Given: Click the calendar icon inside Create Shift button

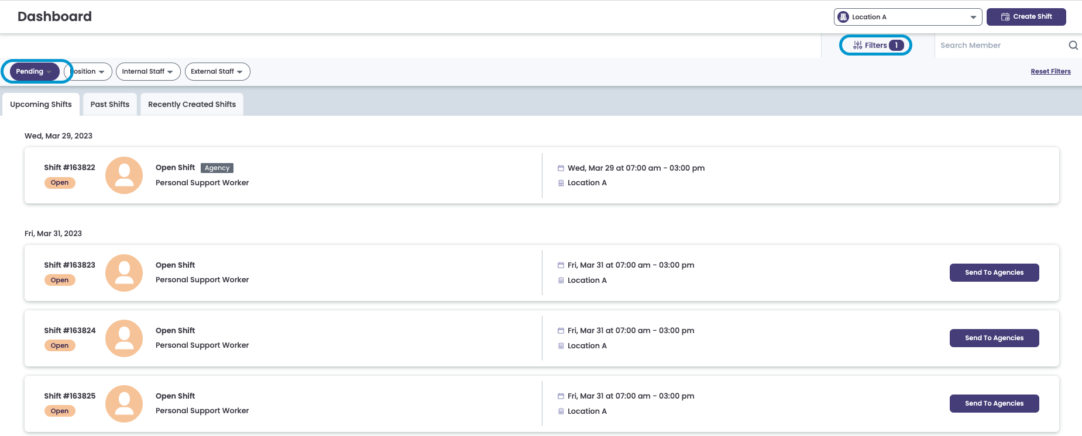Looking at the screenshot, I should pos(1005,16).
